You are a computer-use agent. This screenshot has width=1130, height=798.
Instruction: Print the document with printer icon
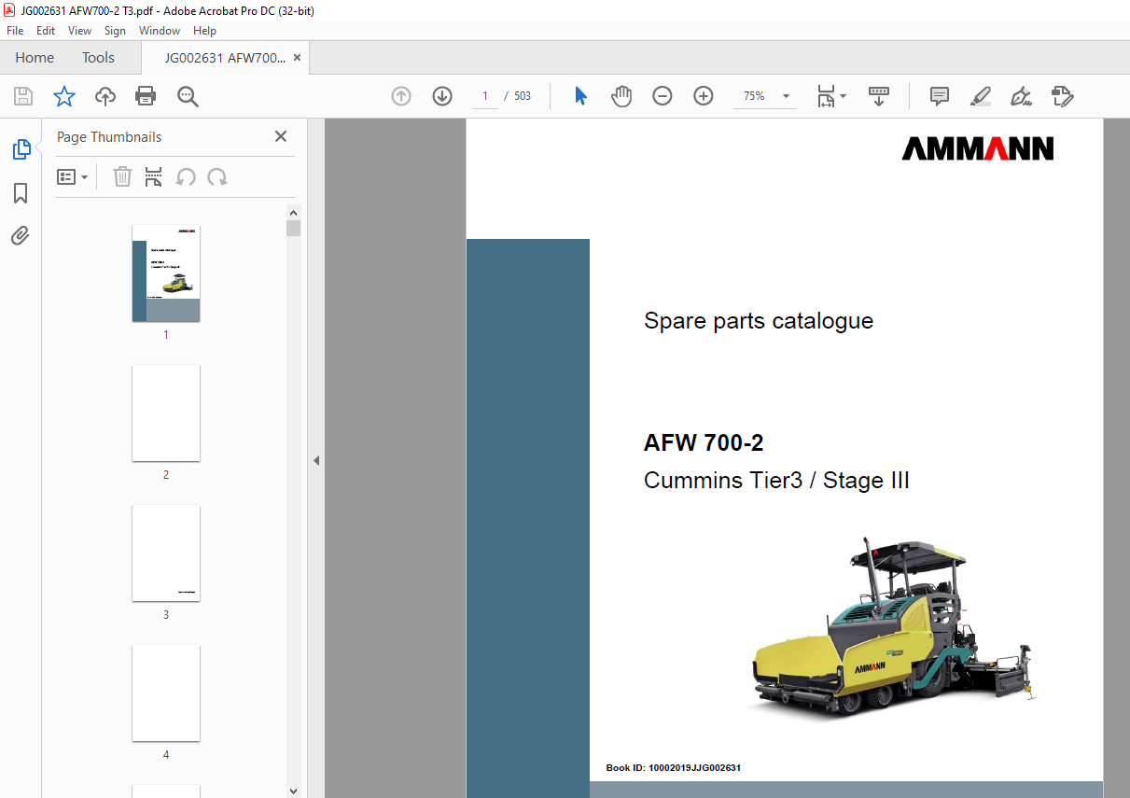click(x=146, y=96)
